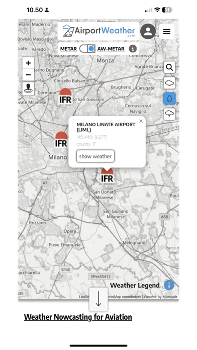Click the Opera map label
197x350 pixels.
[70, 231]
